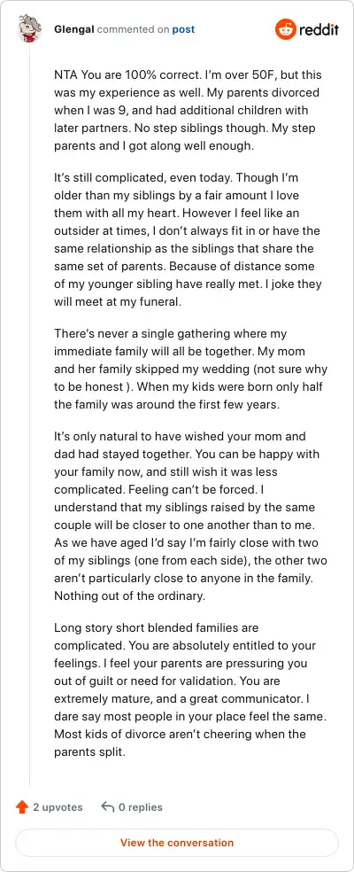Click the Reddit Snoo logo icon
The image size is (354, 872).
coord(286,29)
